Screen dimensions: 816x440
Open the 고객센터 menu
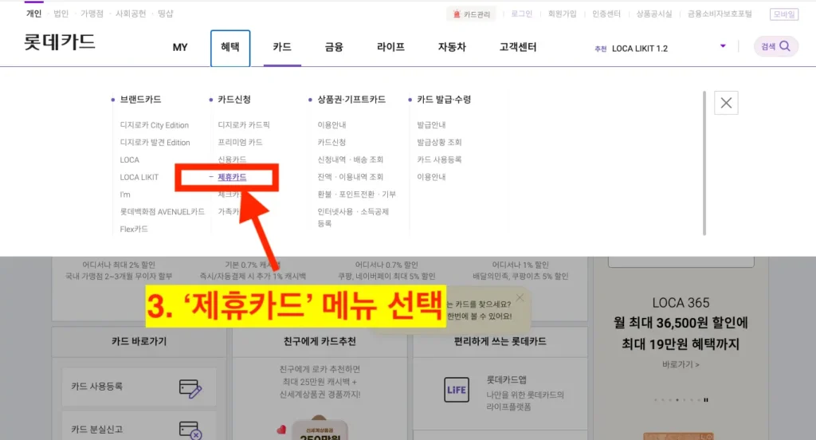pos(518,47)
